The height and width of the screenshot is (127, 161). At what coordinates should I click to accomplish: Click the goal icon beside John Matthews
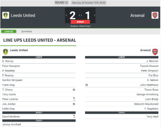click(x=87, y=85)
